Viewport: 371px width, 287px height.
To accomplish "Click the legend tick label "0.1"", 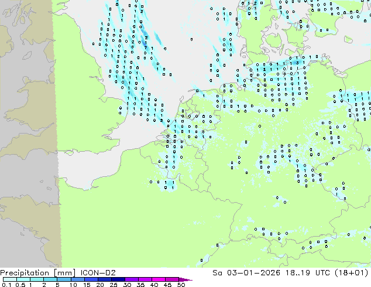I will point(6,285).
